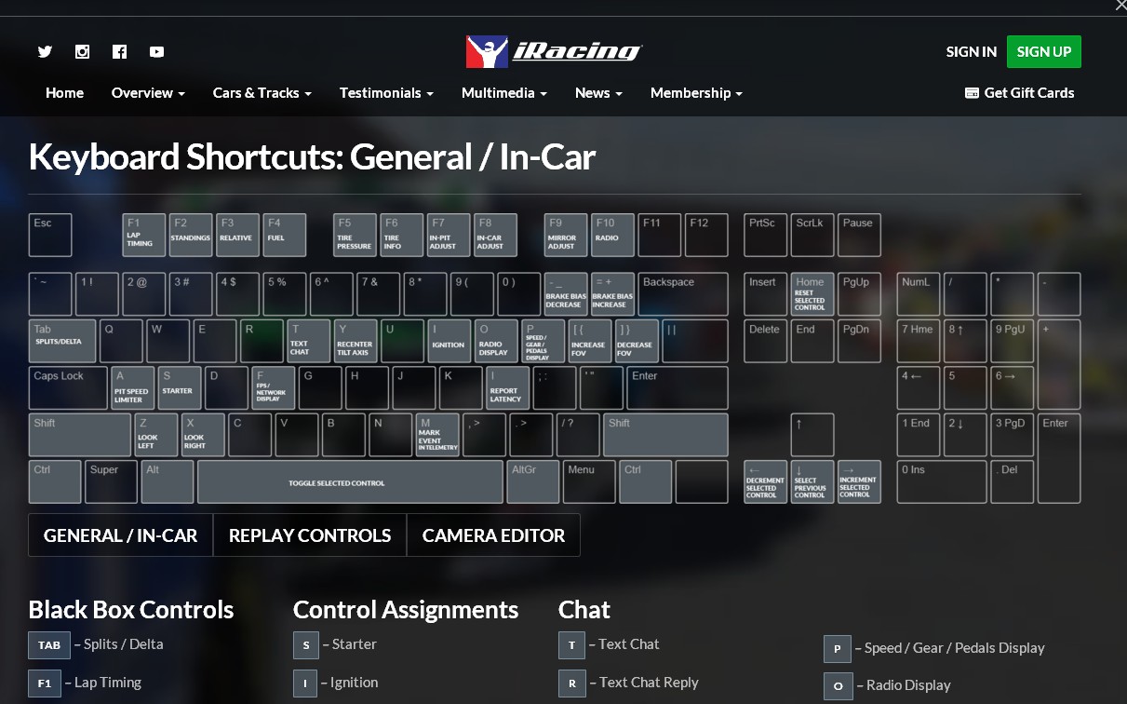Click the R badge beside Text Chat Reply

[571, 683]
